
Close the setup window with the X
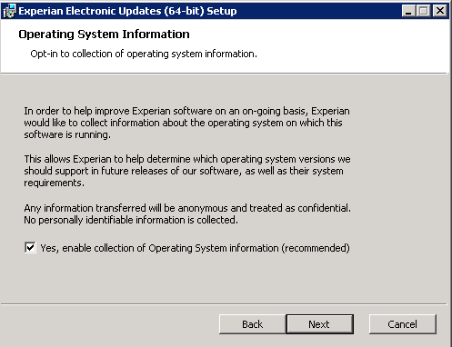[440, 11]
